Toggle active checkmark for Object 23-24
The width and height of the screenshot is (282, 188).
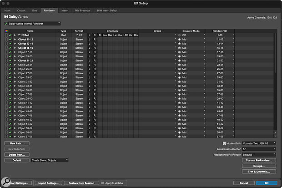coord(10,65)
